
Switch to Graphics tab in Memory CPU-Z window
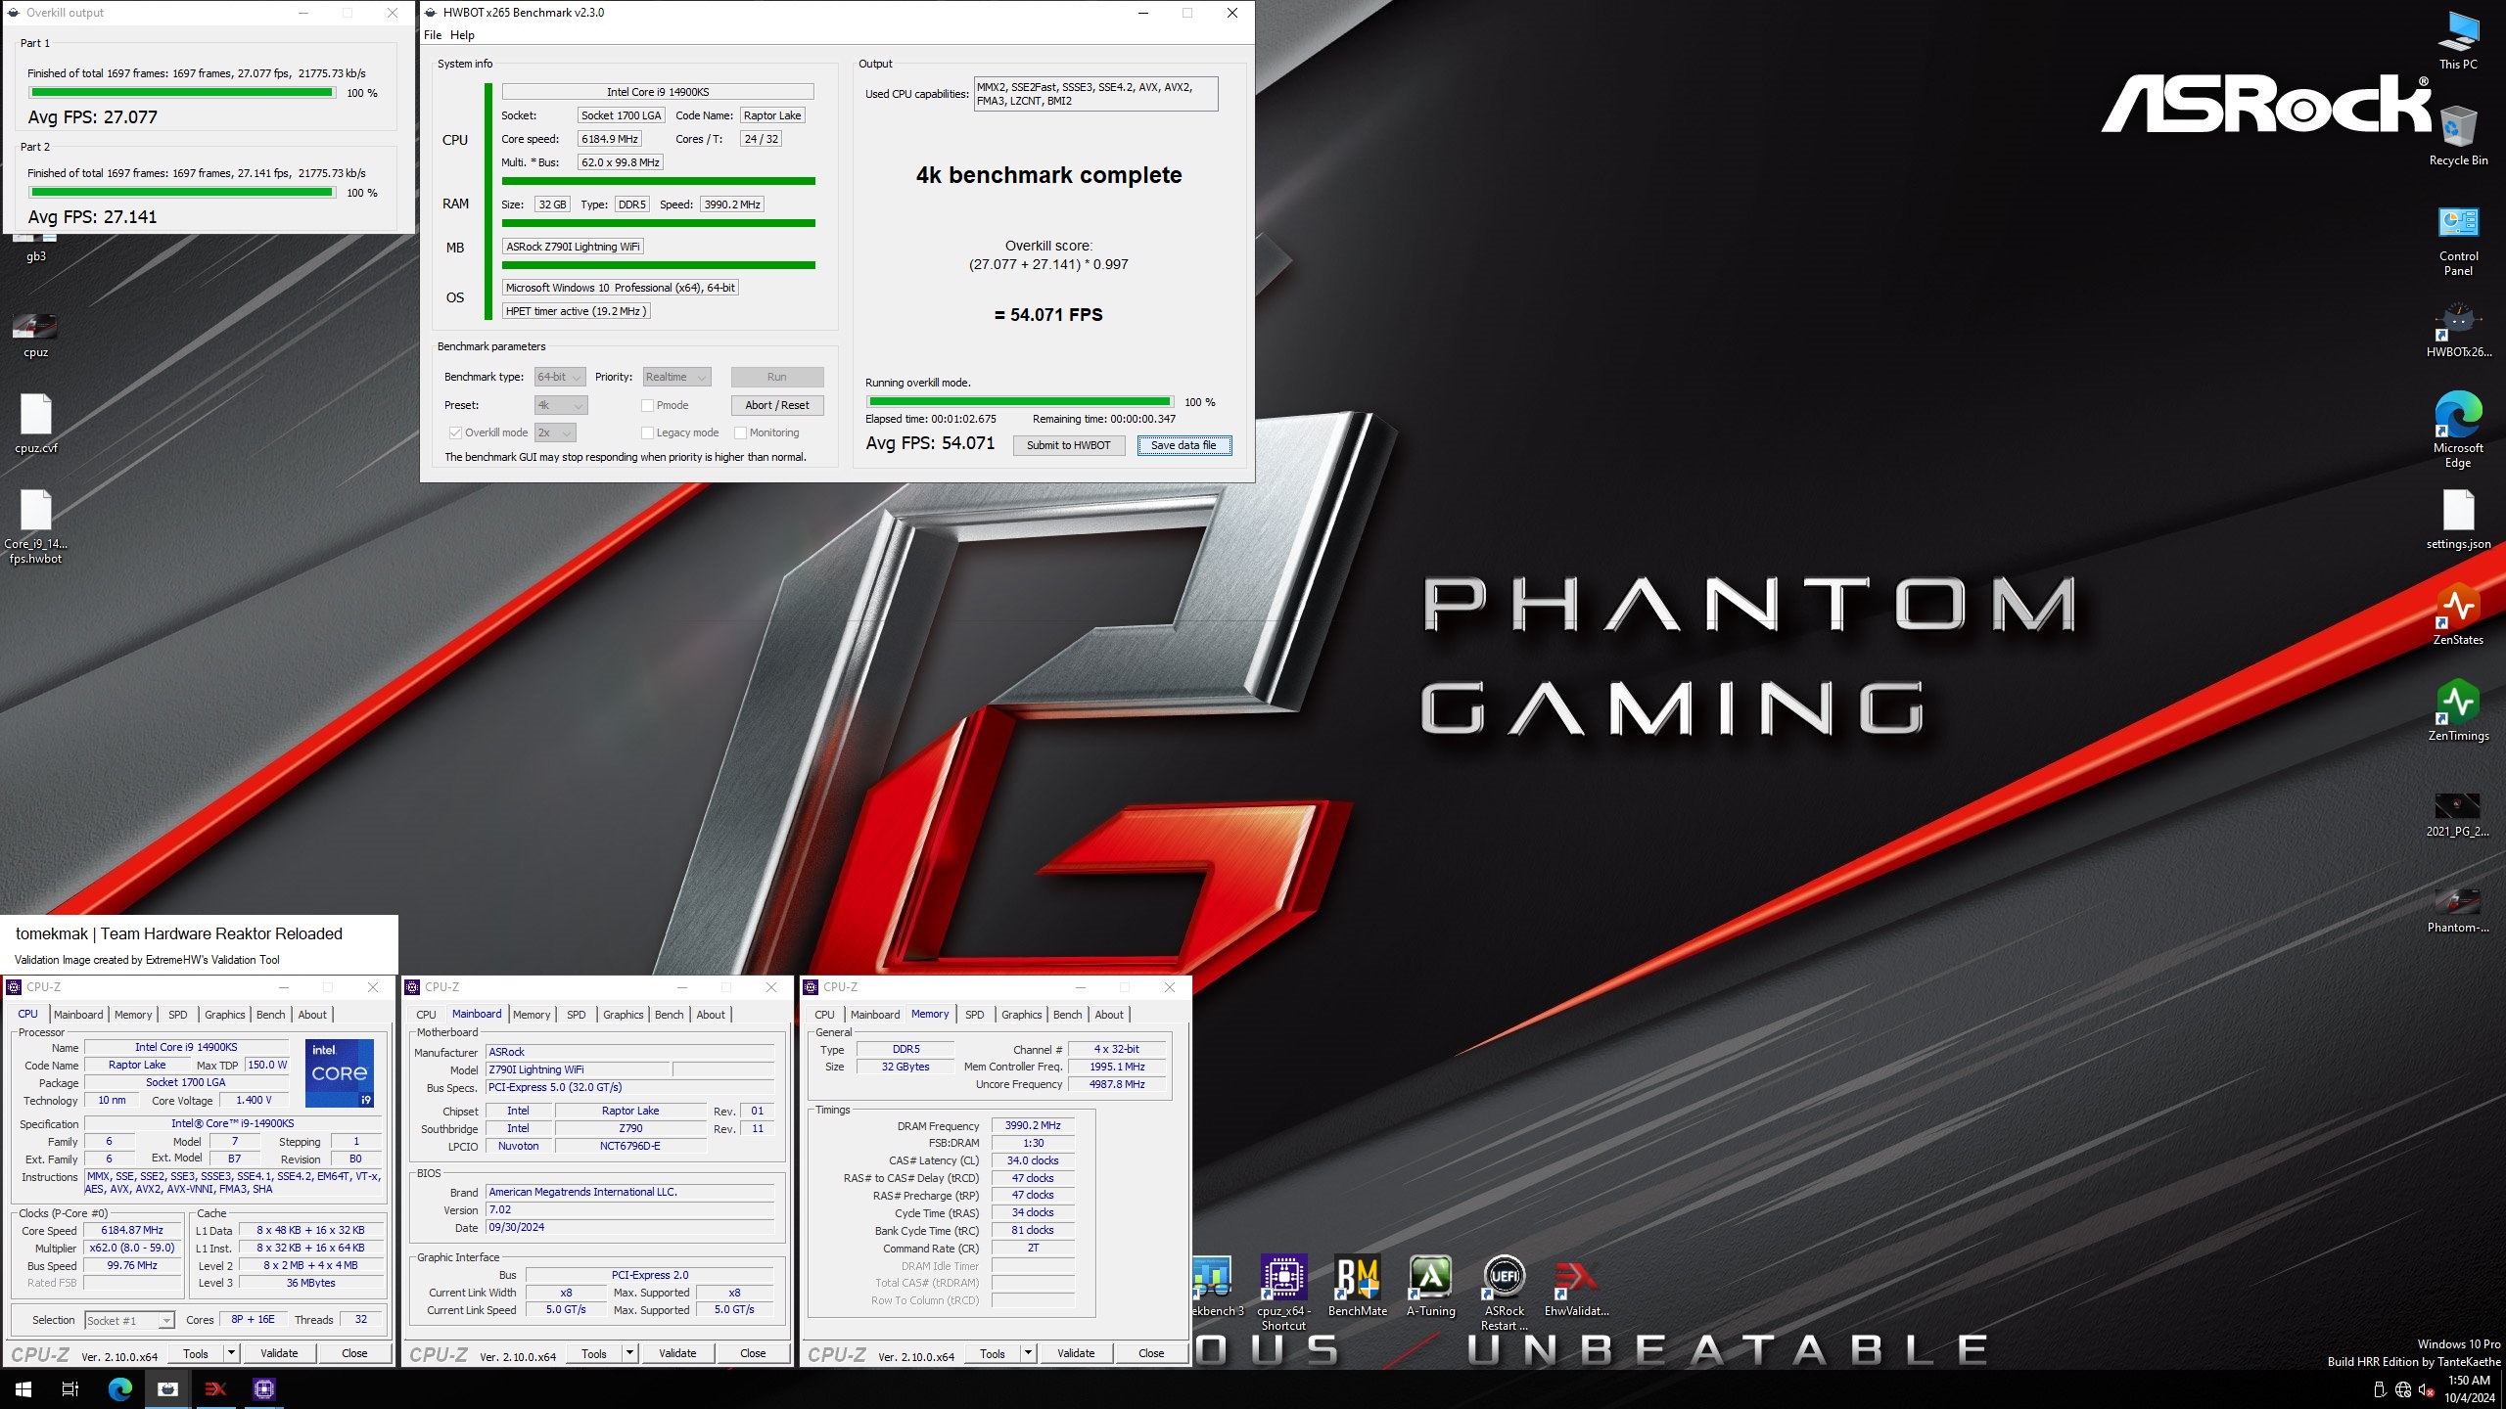(x=1021, y=1015)
